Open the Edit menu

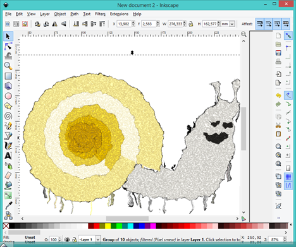(19, 14)
